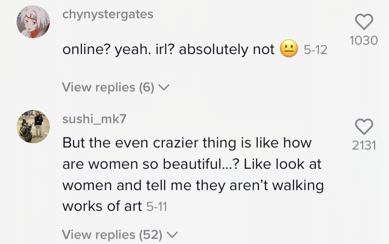
Task: Tap the phrase "works of art"
Action: click(102, 206)
